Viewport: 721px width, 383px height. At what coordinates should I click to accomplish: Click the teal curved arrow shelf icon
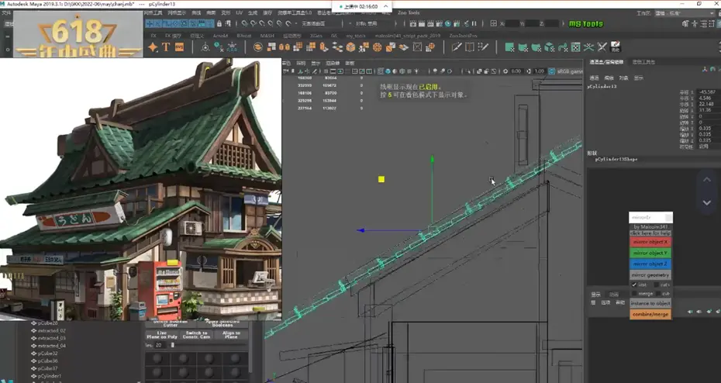click(x=563, y=47)
